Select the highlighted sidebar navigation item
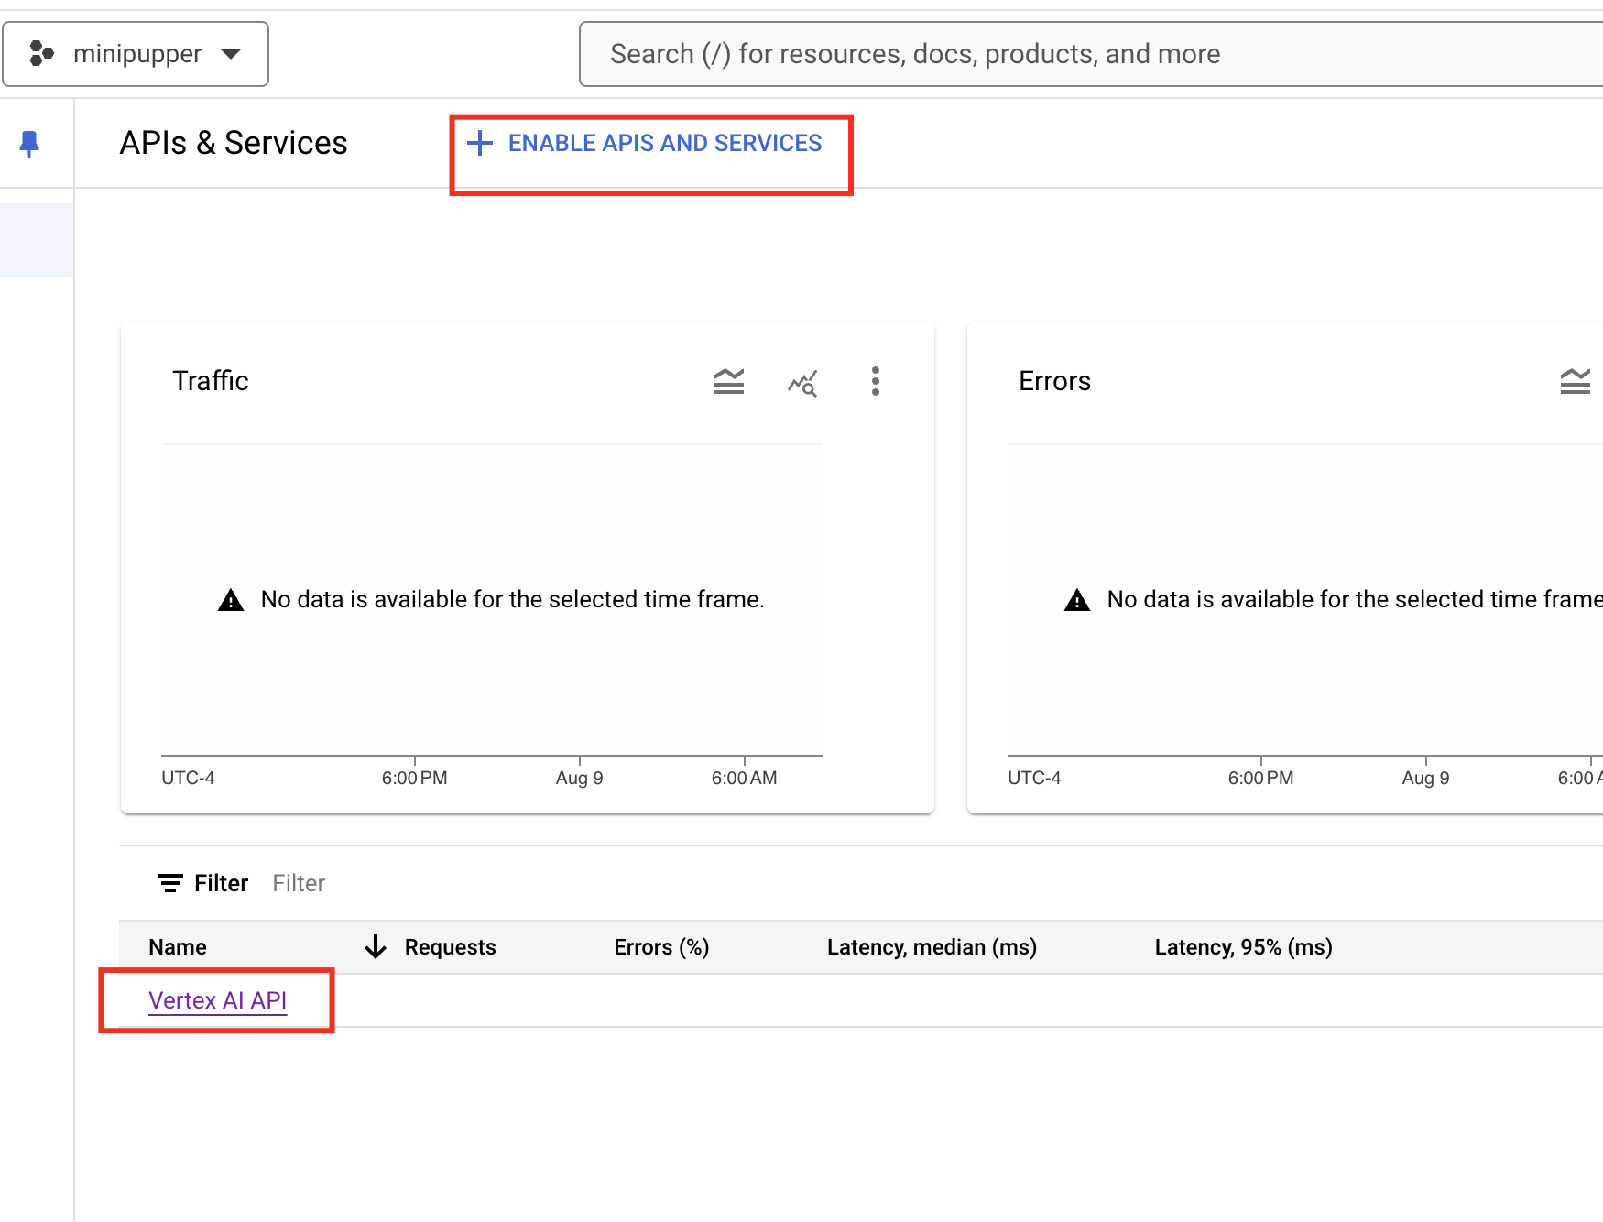The width and height of the screenshot is (1603, 1222). point(37,238)
